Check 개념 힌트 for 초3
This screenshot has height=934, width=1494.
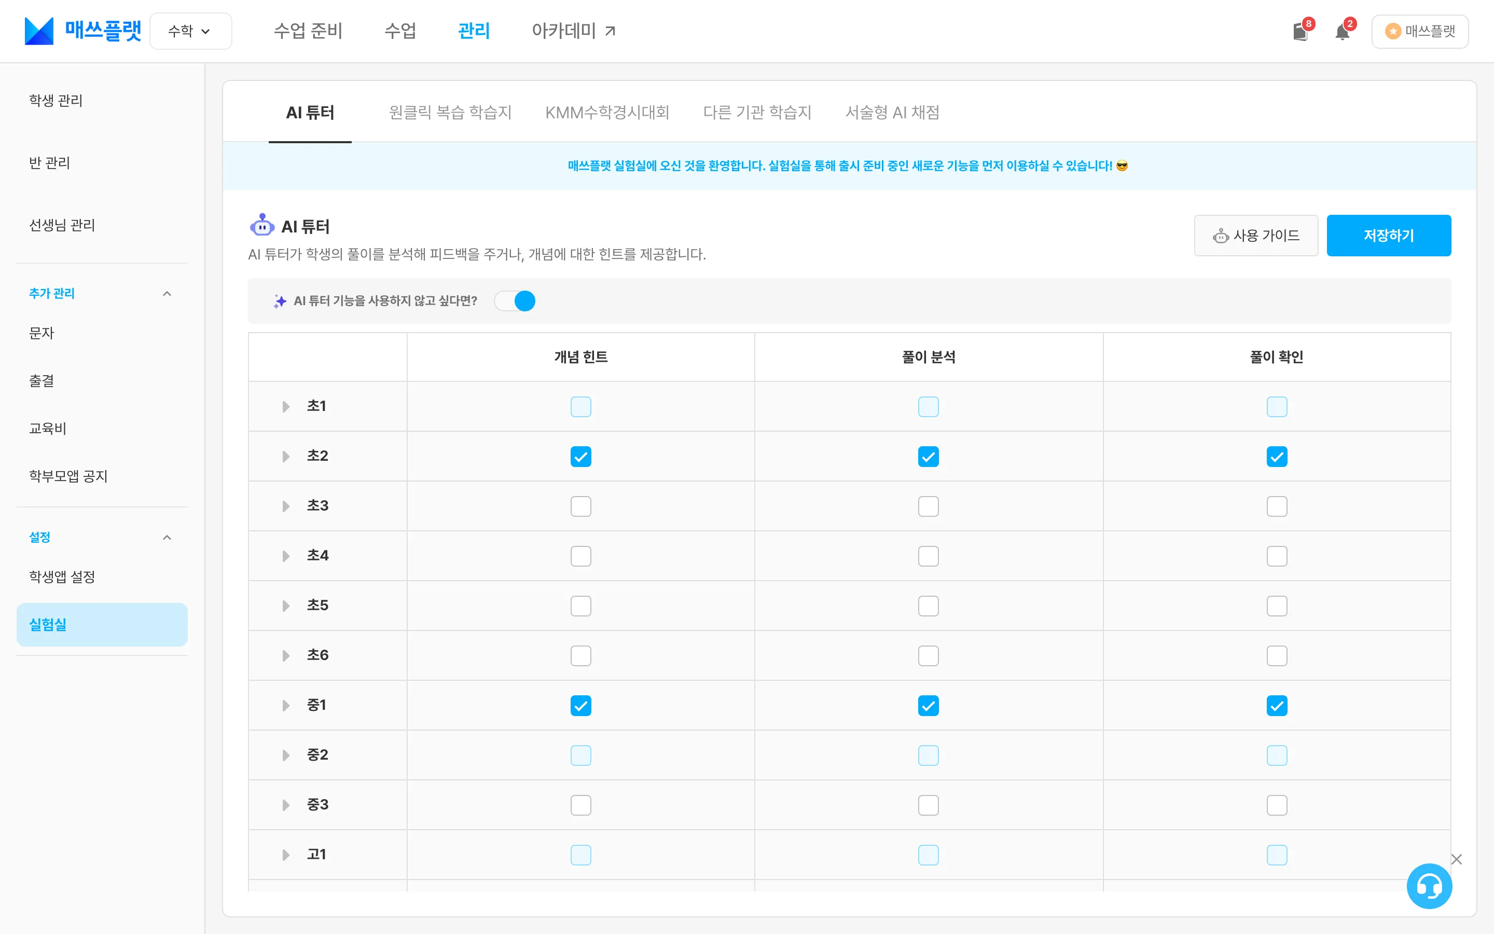click(x=581, y=506)
